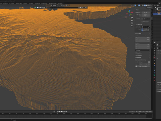Enable the Local Camera checkbox

(x=142, y=19)
